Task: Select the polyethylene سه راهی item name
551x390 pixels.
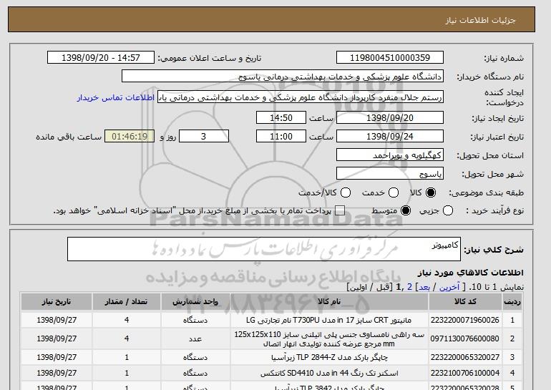Action: [x=329, y=339]
